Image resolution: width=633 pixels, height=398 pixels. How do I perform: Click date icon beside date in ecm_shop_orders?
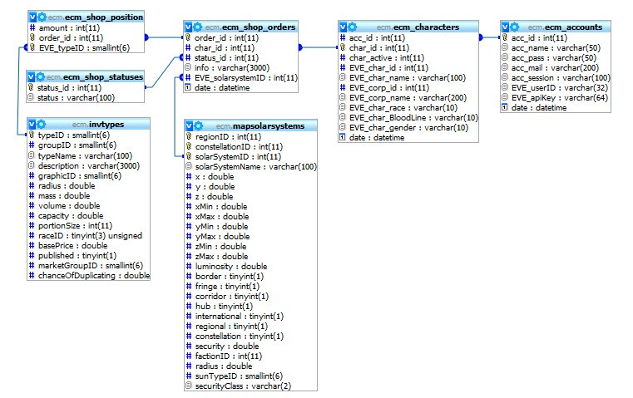point(188,87)
